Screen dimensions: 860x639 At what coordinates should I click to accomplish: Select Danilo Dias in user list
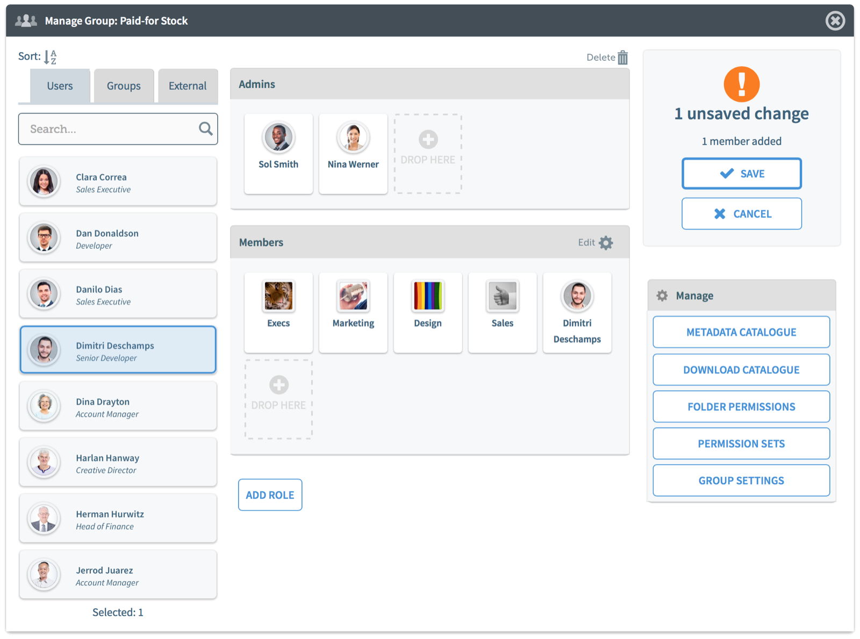pos(118,293)
